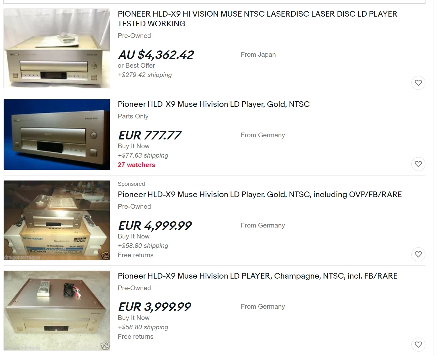The image size is (438, 356).
Task: Click image search icon on last thumbnail
Action: coord(106,346)
